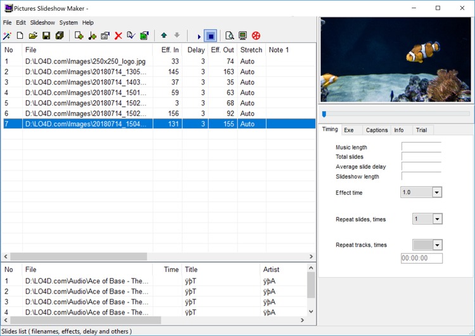The image size is (475, 336).
Task: Add picture slides with plus icon
Action: pos(79,36)
